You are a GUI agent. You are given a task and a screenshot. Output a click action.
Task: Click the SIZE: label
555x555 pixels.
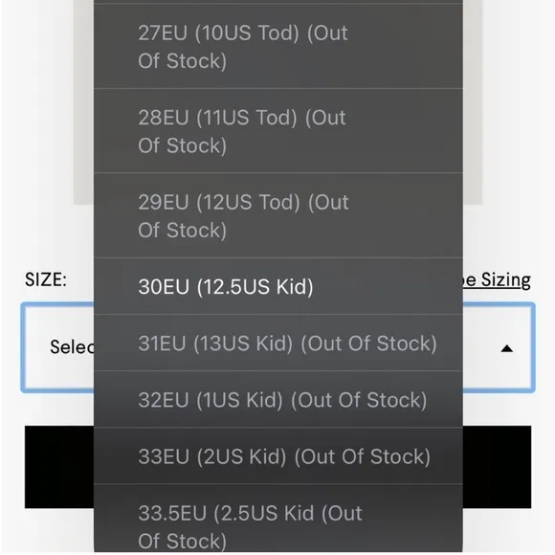click(46, 279)
